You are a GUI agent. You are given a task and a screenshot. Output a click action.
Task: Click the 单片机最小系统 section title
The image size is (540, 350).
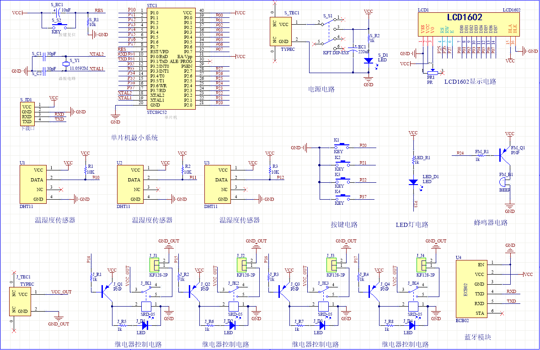click(134, 138)
